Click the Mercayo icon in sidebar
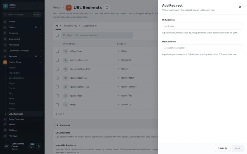The width and height of the screenshot is (247, 154). pyautogui.click(x=5, y=136)
